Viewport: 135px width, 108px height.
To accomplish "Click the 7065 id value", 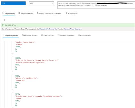I will pyautogui.click(x=17, y=76).
